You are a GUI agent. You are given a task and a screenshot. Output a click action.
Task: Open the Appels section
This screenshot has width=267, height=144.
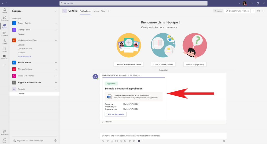tap(5, 42)
